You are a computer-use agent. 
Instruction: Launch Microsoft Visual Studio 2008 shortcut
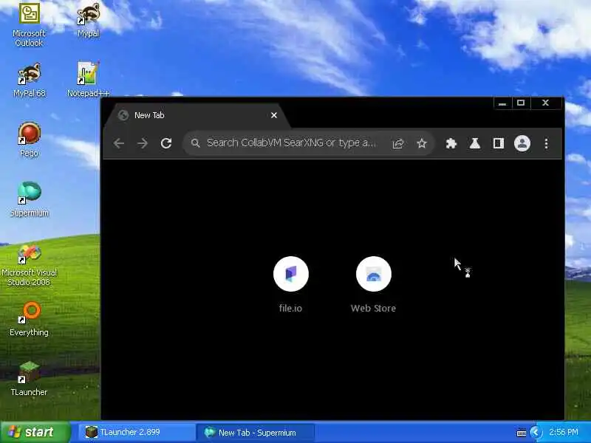[x=29, y=265]
